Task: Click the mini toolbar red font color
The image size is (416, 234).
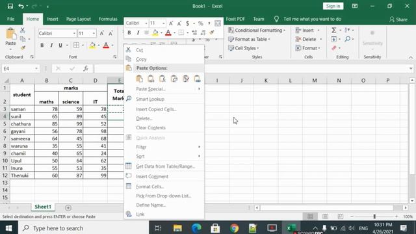Action: [x=168, y=32]
